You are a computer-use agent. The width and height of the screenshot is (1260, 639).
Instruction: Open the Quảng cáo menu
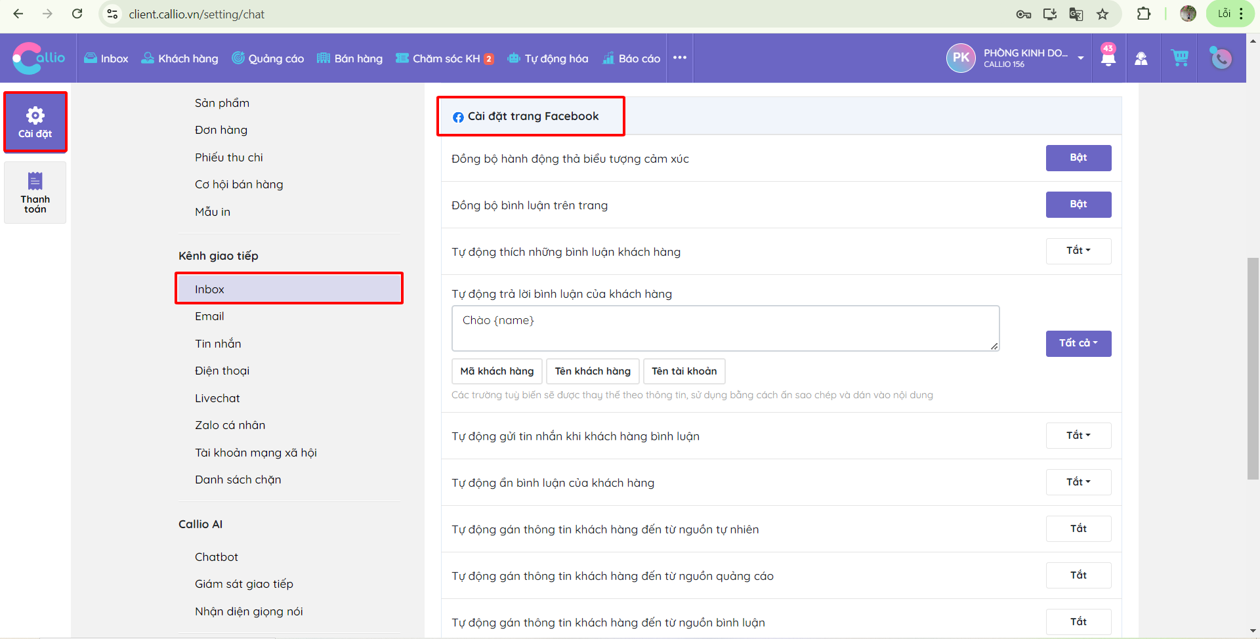tap(268, 58)
